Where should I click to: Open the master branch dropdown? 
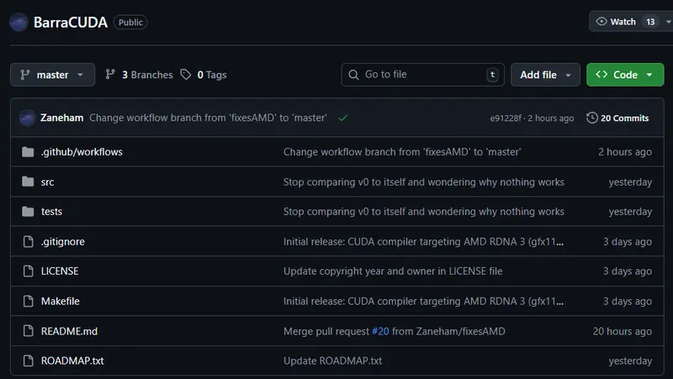coord(52,75)
